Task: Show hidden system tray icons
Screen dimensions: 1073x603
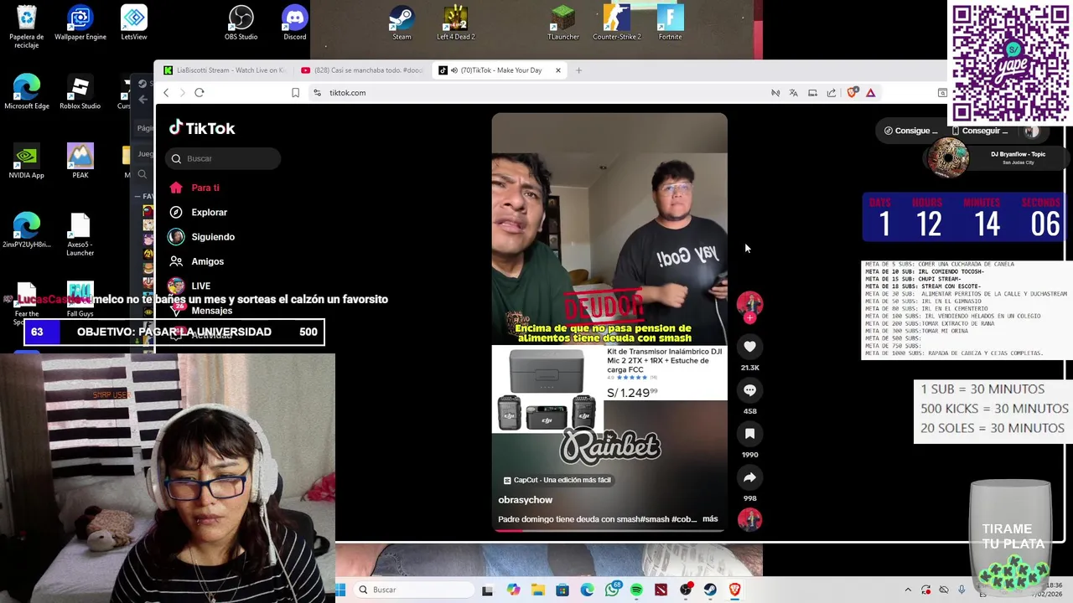Action: pyautogui.click(x=908, y=590)
